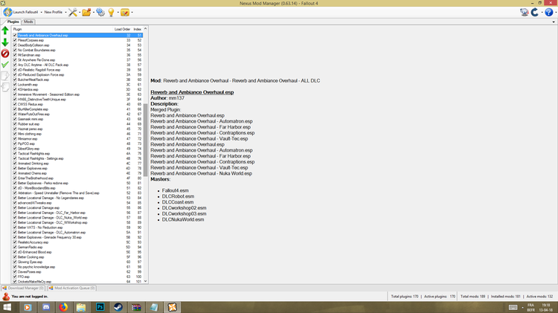Toggle the Locksmith.esp plugin checkbox

(15, 85)
